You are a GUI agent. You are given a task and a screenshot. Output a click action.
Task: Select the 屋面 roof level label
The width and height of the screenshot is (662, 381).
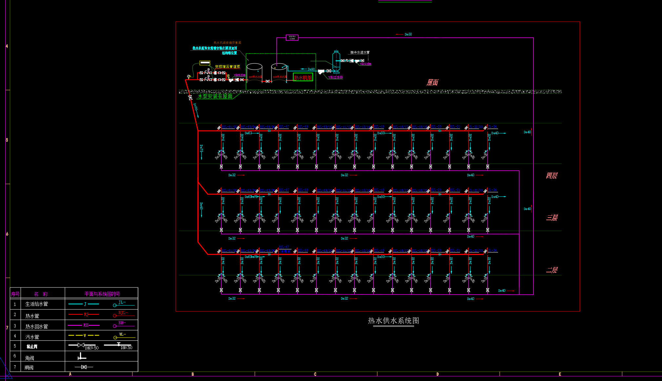[x=432, y=82]
